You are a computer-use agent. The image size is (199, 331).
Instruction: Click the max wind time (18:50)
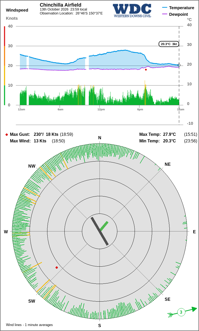tap(58, 141)
